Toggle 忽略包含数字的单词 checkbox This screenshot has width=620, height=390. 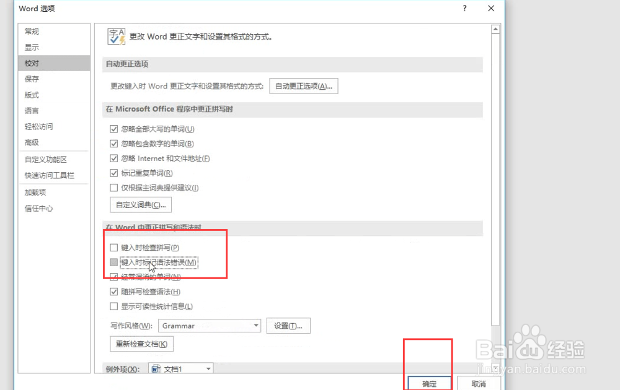tap(114, 144)
